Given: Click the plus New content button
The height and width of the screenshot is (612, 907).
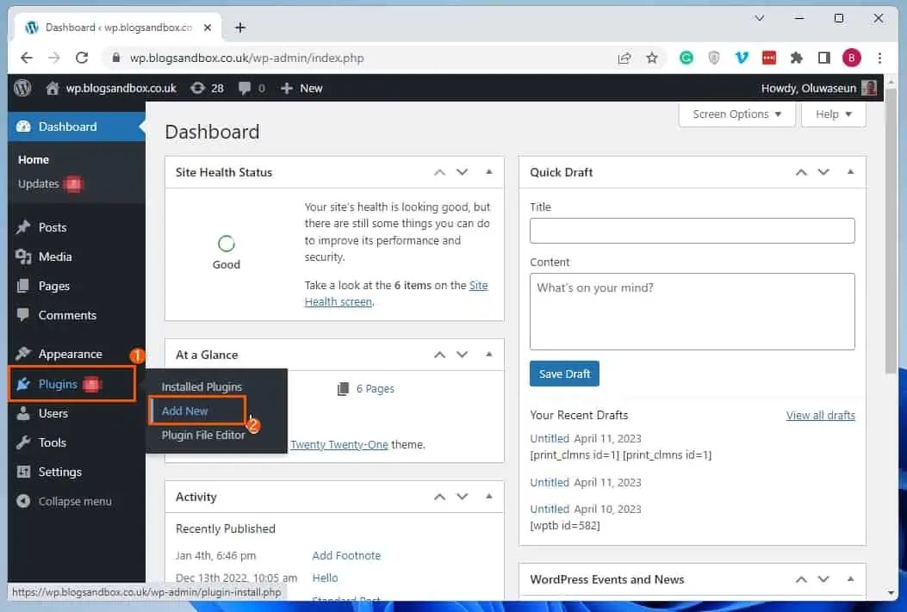Looking at the screenshot, I should click(301, 88).
